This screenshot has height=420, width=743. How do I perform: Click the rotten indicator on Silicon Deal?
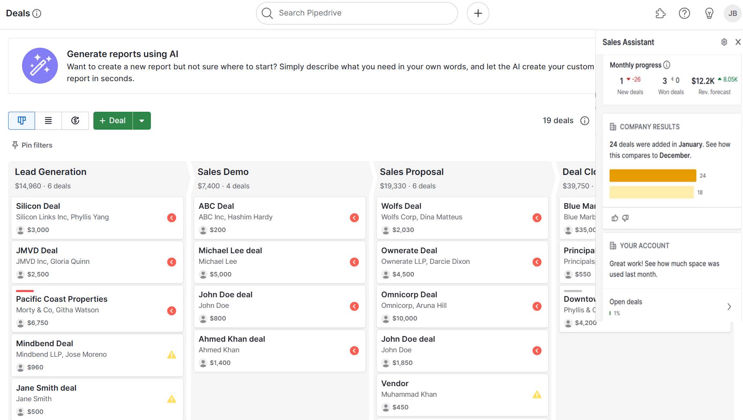point(171,217)
